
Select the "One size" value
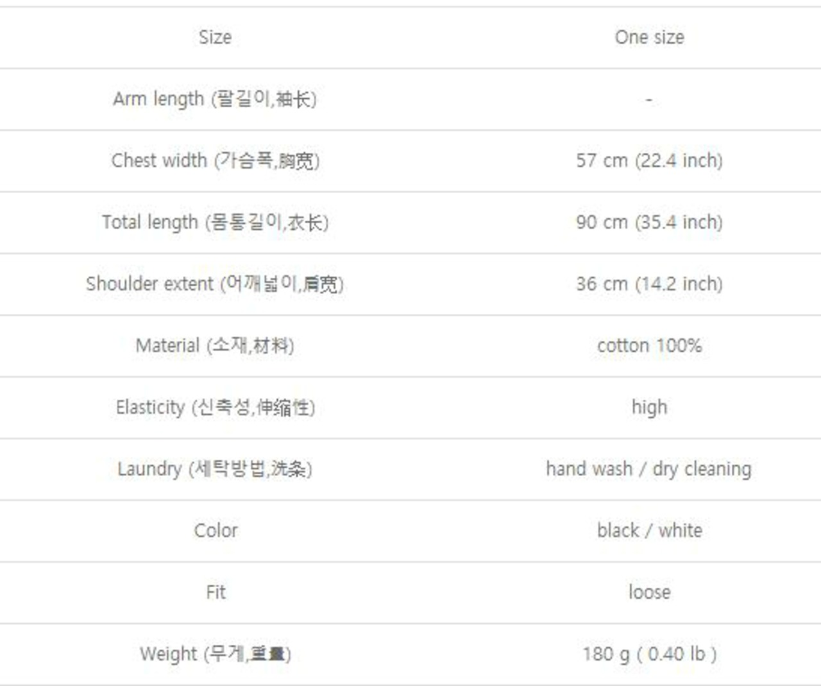(x=649, y=37)
